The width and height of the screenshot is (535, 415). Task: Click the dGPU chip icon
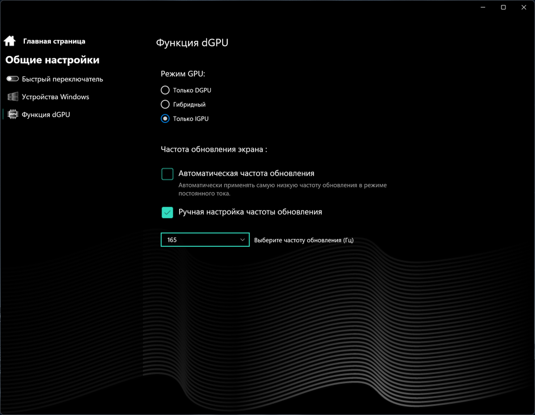point(12,114)
